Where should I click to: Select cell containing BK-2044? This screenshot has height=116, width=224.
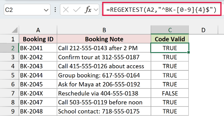pos(38,75)
